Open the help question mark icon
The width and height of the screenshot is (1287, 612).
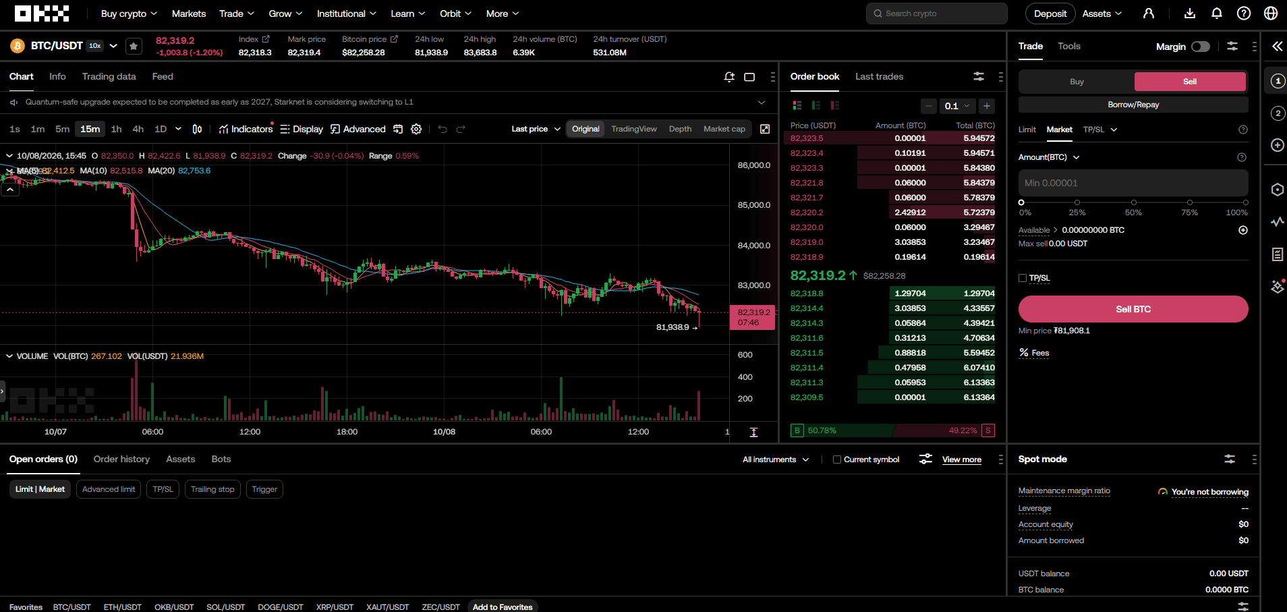coord(1244,13)
